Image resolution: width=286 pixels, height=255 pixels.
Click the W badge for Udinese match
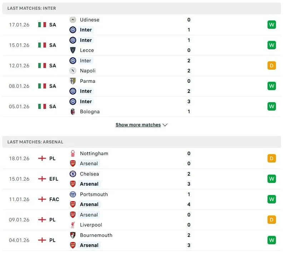coord(271,25)
